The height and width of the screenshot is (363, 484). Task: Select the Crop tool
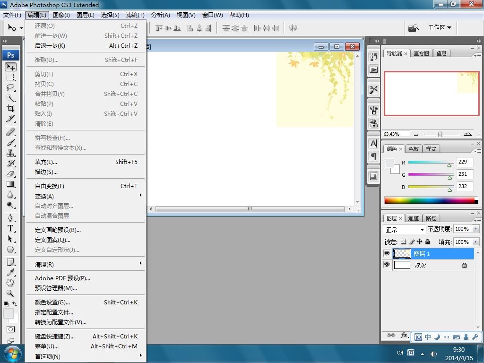(x=10, y=108)
